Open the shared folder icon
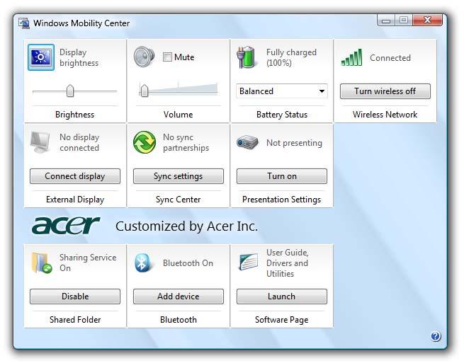 click(41, 263)
